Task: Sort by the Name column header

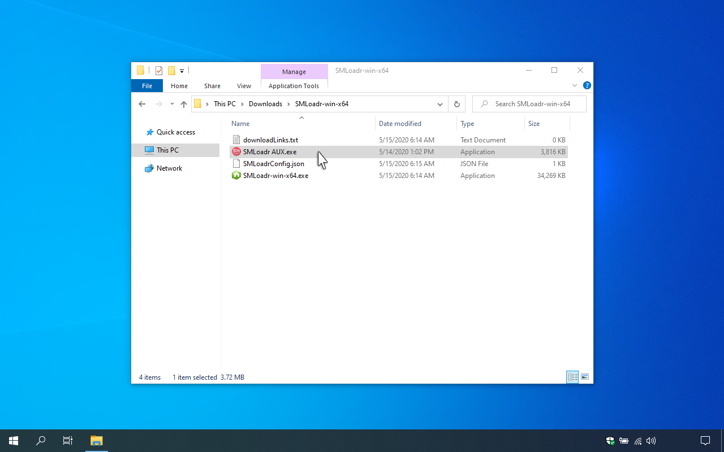Action: (x=302, y=124)
